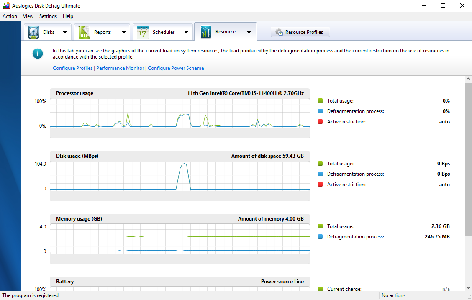
Task: Expand the Scheduler tab dropdown arrow
Action: tap(186, 32)
